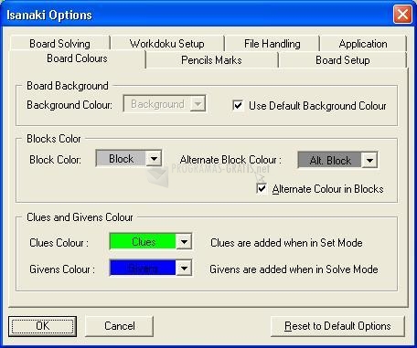
Task: Click the blue Givens colour swatch
Action: [x=143, y=269]
